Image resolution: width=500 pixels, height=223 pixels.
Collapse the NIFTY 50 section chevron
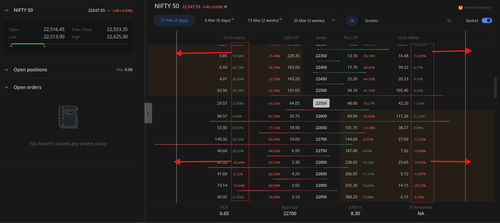click(7, 10)
